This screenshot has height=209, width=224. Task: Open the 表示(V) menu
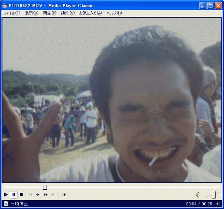[x=31, y=13]
